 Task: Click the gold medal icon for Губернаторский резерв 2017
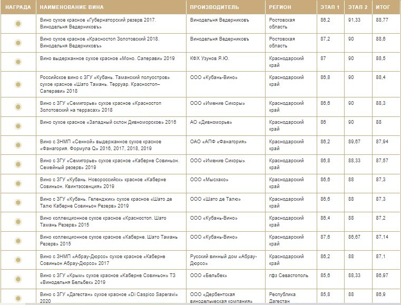click(18, 24)
